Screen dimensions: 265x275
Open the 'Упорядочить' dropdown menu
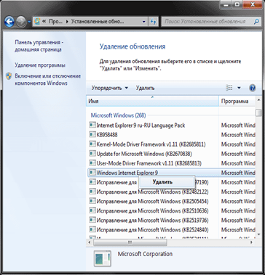tap(109, 88)
